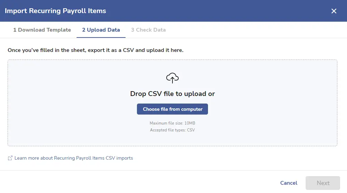Viewport: 347px width, 193px height.
Task: Click the Accepted file types CSV note
Action: coord(172,130)
